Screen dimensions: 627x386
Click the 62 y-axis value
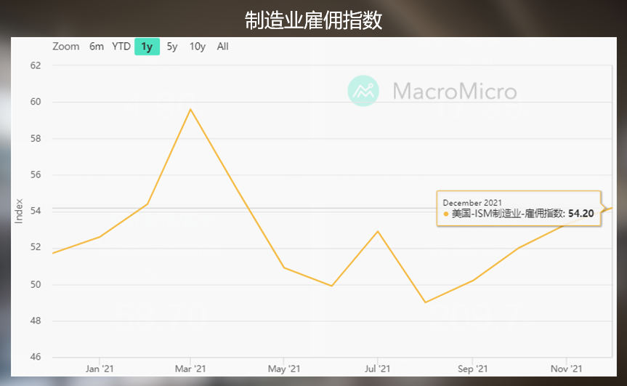36,65
